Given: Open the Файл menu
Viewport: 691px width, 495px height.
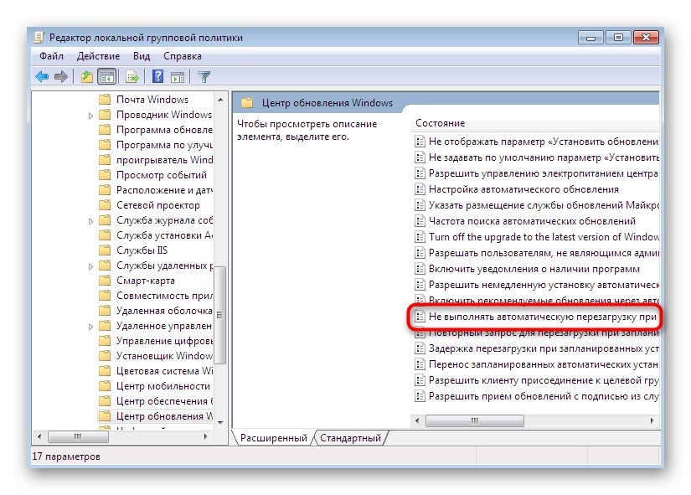Looking at the screenshot, I should click(52, 56).
